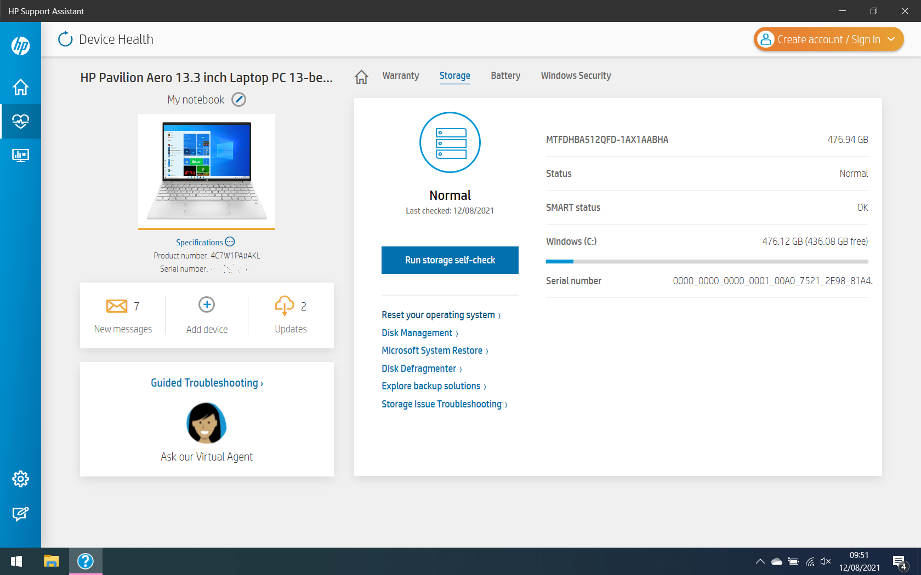This screenshot has height=575, width=921.
Task: Click the New messages label
Action: click(x=123, y=329)
